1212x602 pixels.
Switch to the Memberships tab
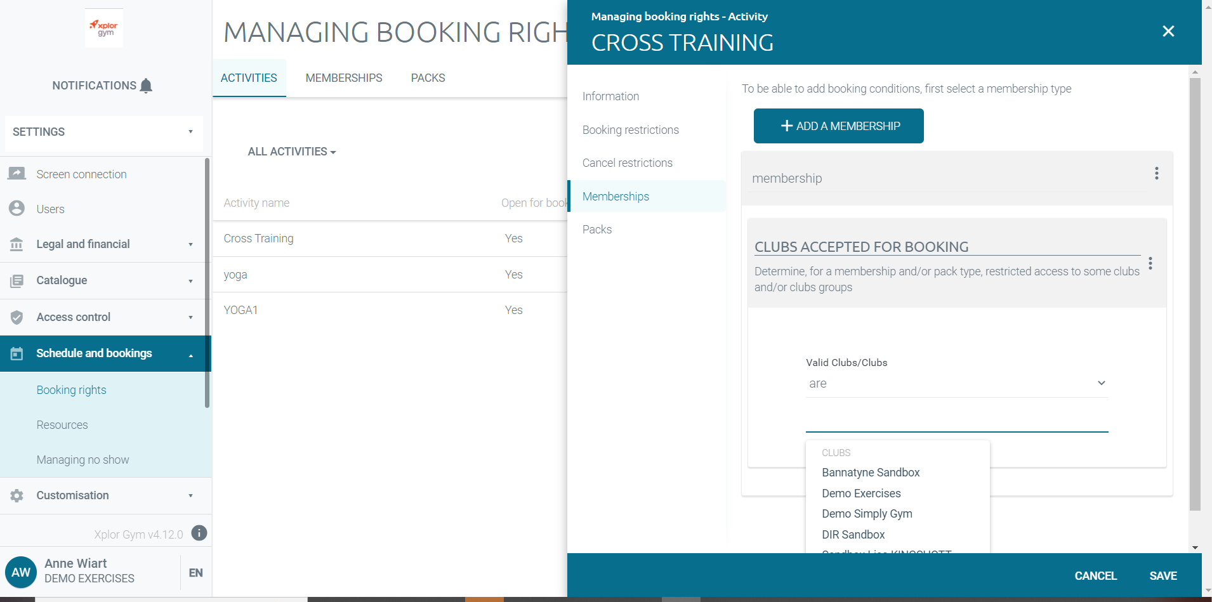(x=344, y=78)
